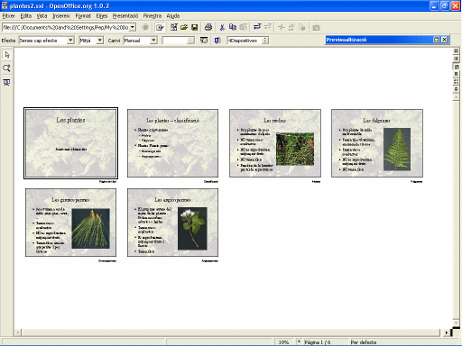Click the horizontal scrollbar left arrow
Image resolution: width=462 pixels, height=346 pixels.
pos(18,332)
